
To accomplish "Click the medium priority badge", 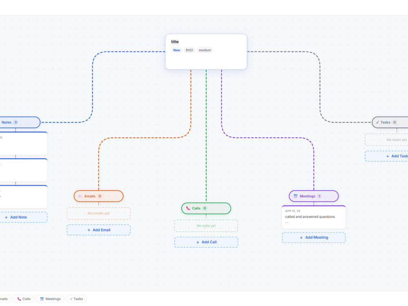I will [205, 50].
